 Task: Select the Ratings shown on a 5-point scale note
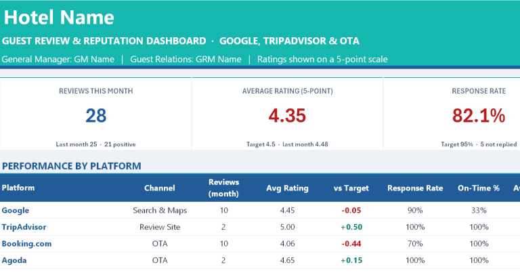coord(322,60)
